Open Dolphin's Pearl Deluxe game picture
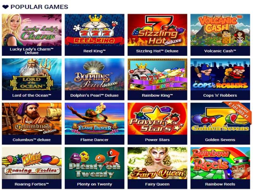 pyautogui.click(x=95, y=74)
